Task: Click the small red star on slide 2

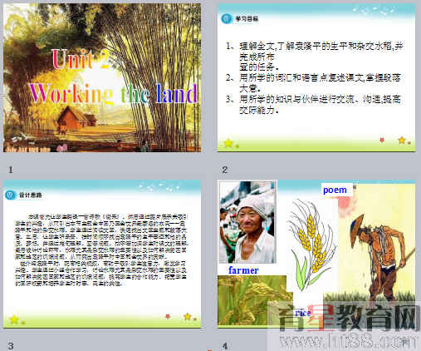Action: pos(382,140)
